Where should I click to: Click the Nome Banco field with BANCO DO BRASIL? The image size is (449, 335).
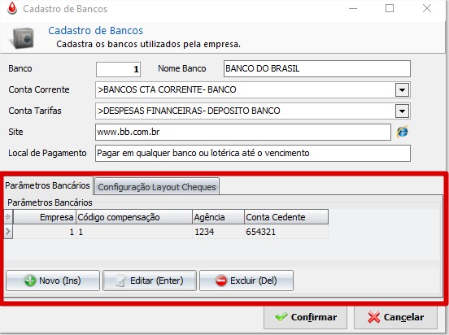317,69
